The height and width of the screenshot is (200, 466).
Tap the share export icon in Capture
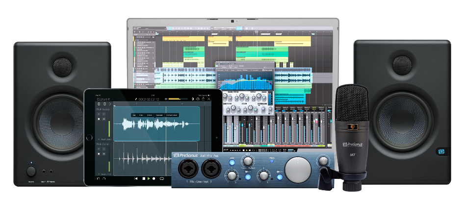203,99
